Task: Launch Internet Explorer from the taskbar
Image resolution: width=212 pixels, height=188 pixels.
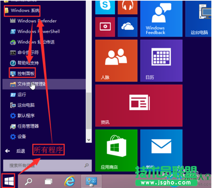Action: point(70,181)
